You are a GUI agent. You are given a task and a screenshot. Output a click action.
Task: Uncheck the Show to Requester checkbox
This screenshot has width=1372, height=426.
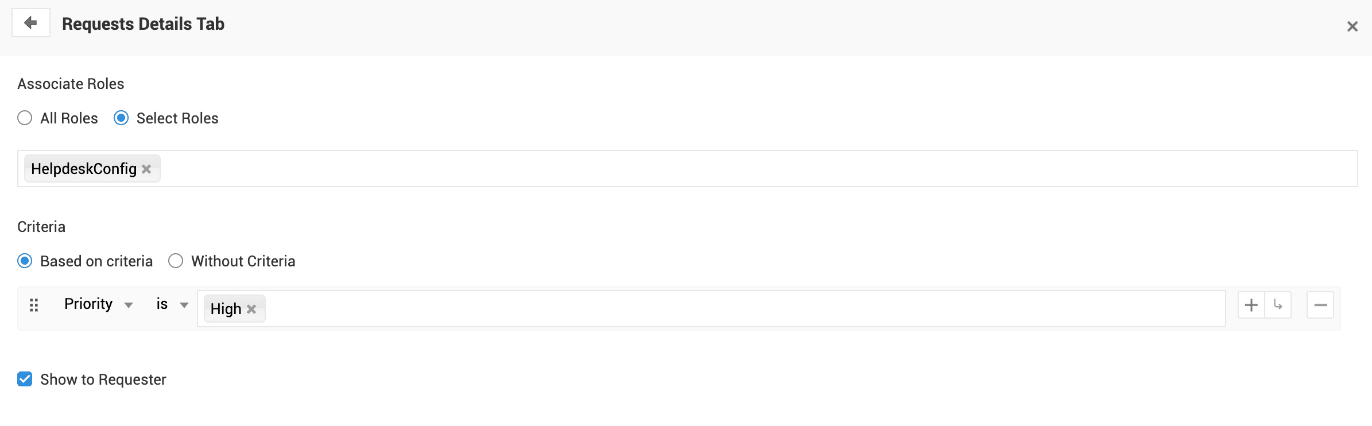pyautogui.click(x=25, y=379)
